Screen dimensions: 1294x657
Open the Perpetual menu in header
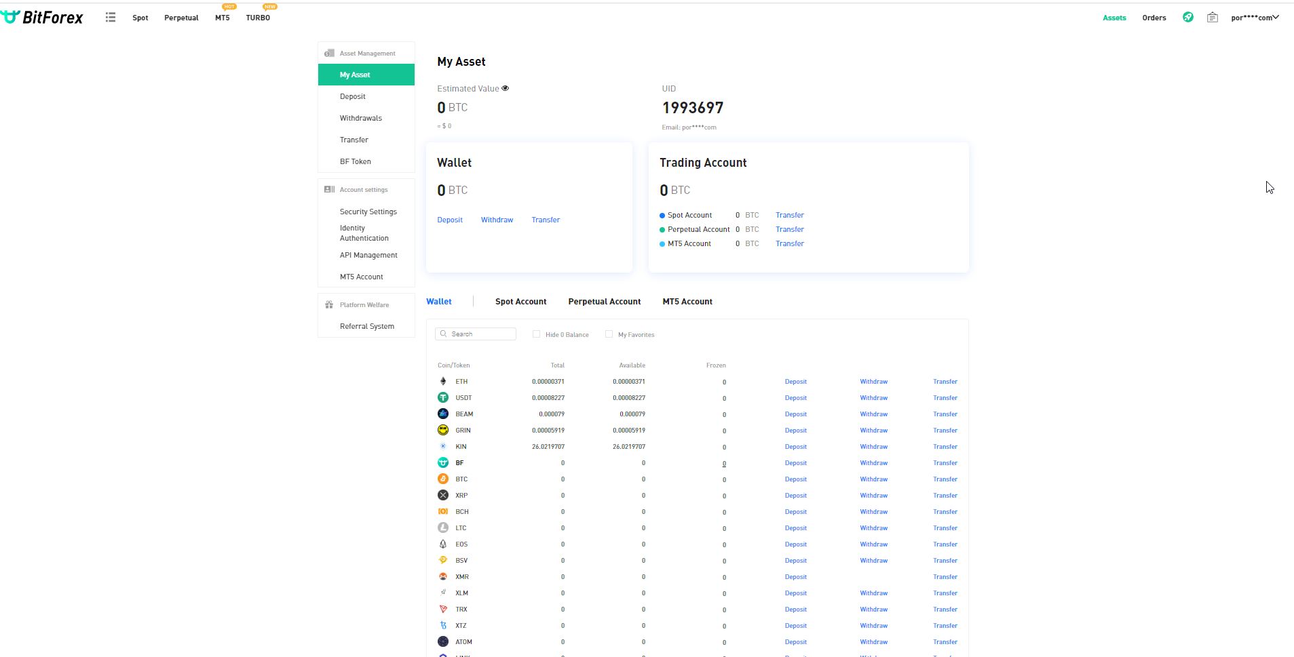point(181,18)
